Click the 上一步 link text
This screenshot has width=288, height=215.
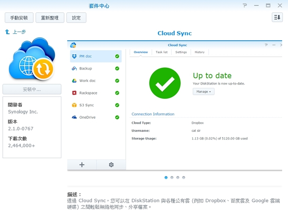pos(19,32)
